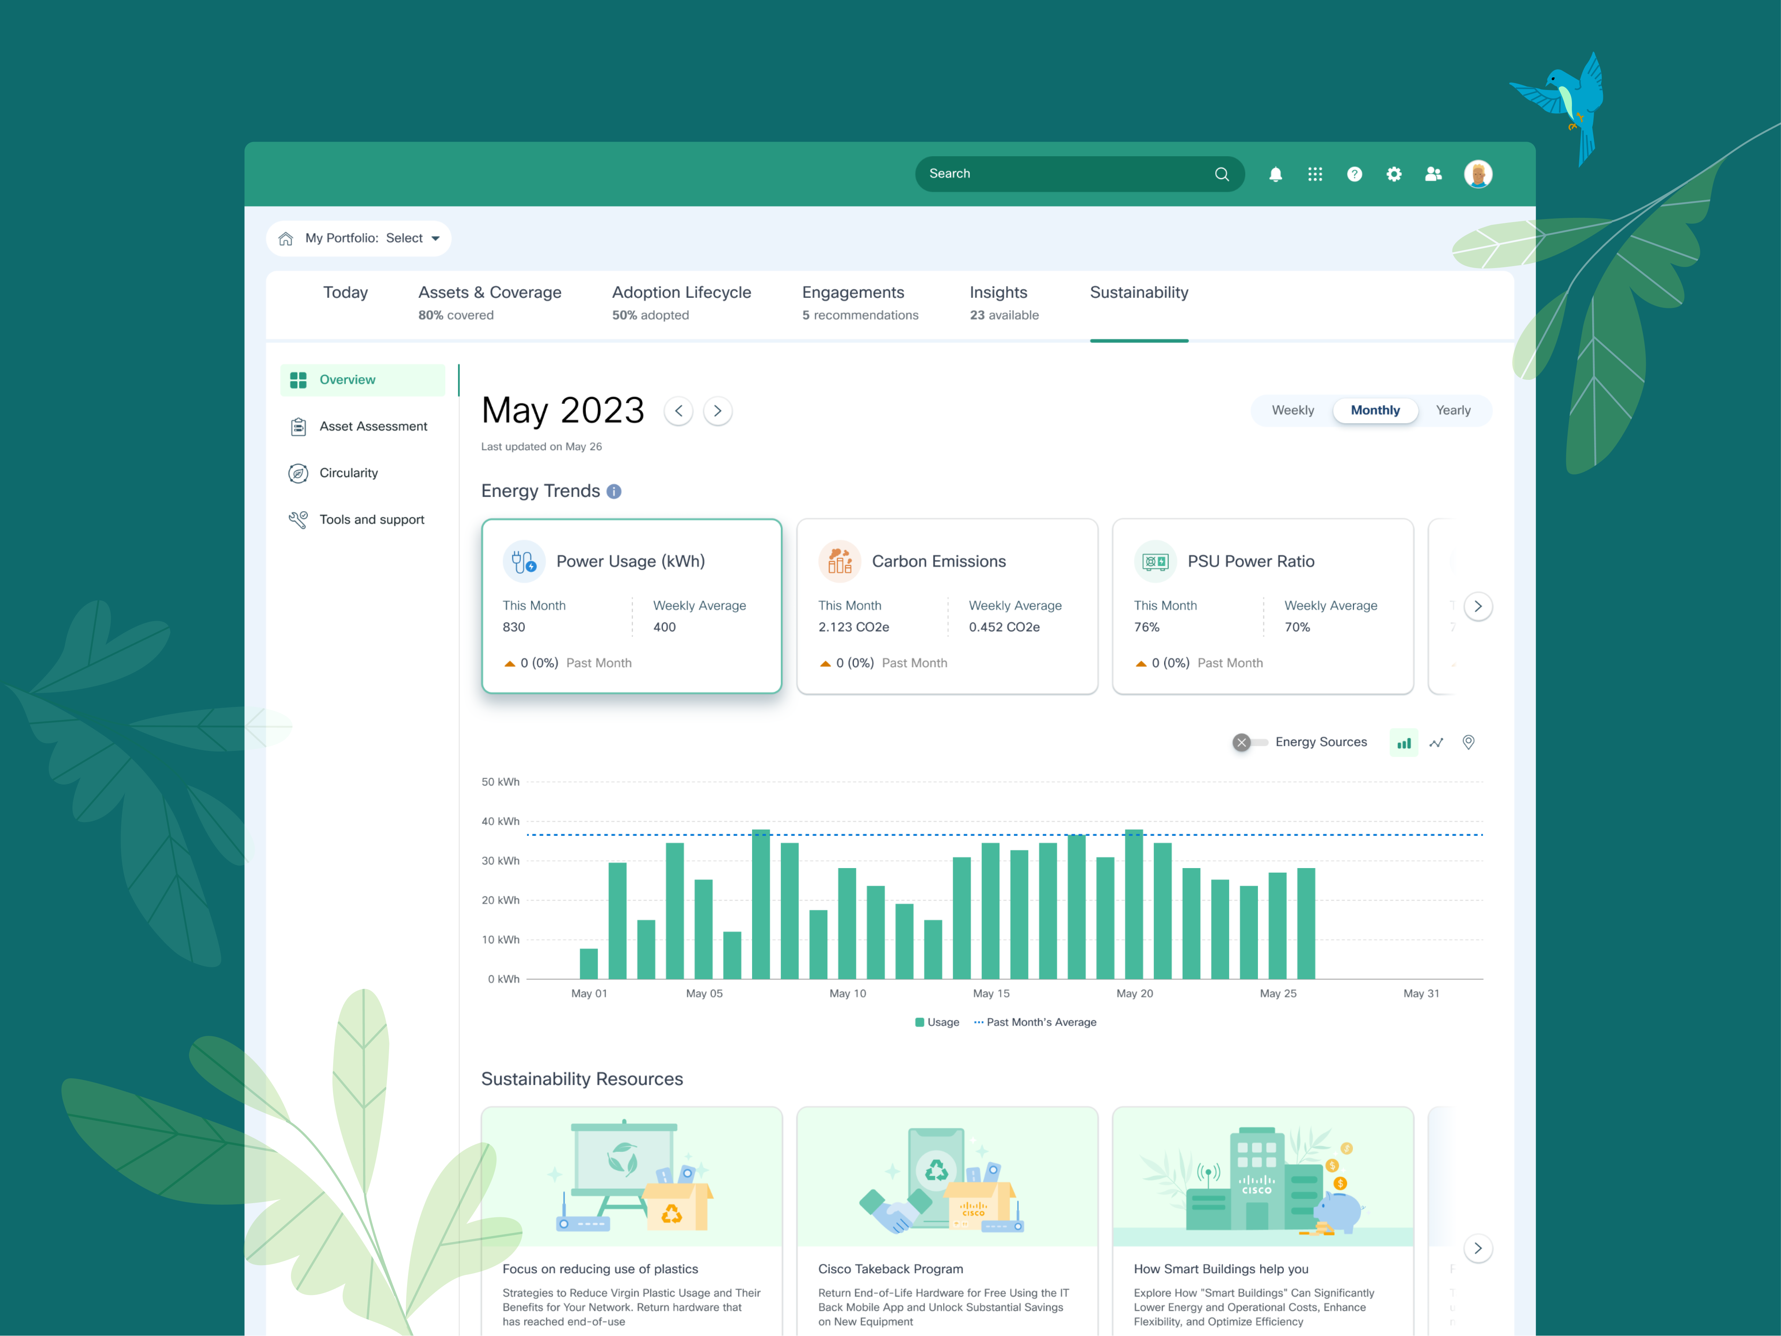Screen dimensions: 1781x1336
Task: Select Tools and support in sidebar
Action: 371,519
